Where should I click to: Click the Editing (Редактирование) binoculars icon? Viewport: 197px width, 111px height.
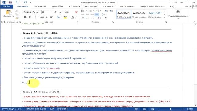(x=178, y=12)
